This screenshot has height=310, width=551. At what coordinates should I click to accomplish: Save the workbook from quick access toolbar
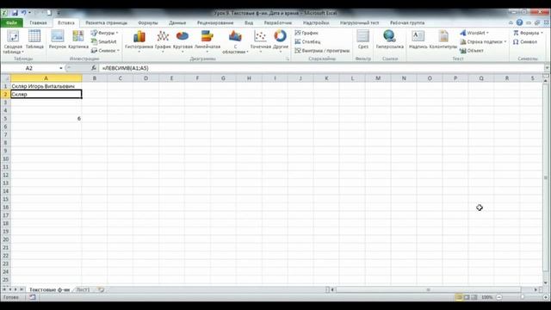15,13
